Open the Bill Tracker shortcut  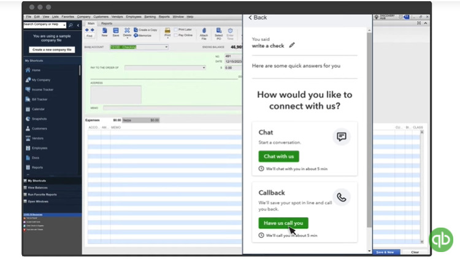click(x=36, y=100)
